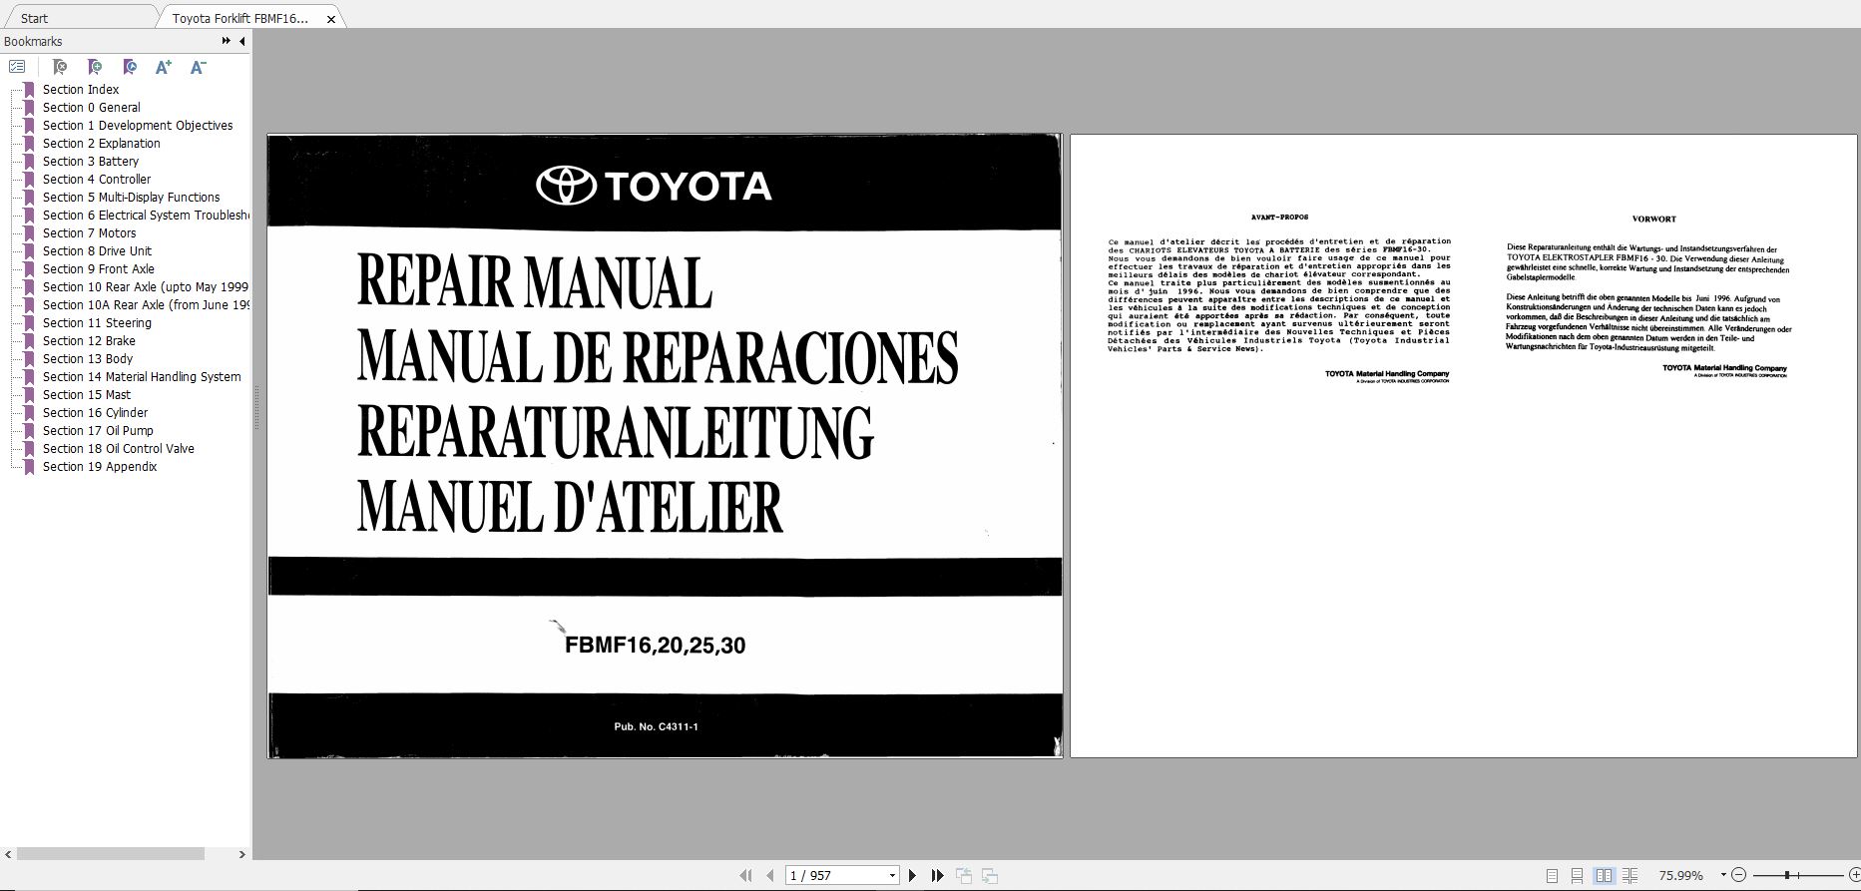Click the set bookmark destination icon
This screenshot has height=891, width=1861.
[x=130, y=67]
